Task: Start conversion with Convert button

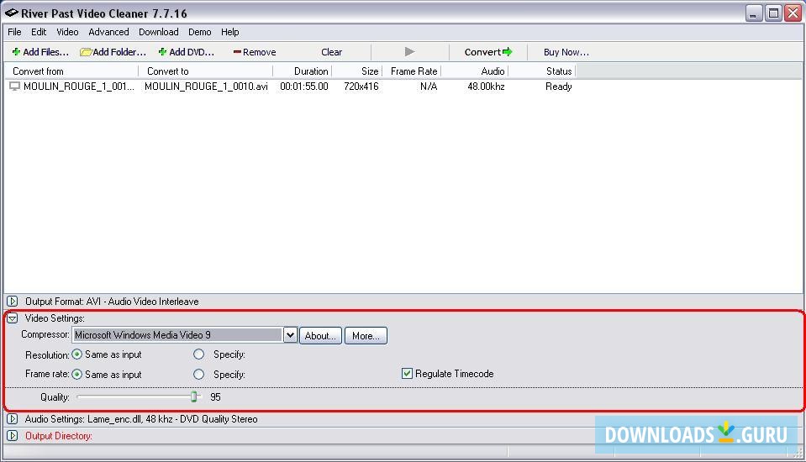Action: click(x=488, y=52)
